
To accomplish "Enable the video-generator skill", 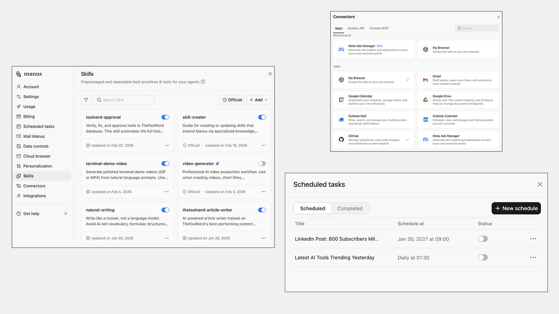I will [262, 164].
